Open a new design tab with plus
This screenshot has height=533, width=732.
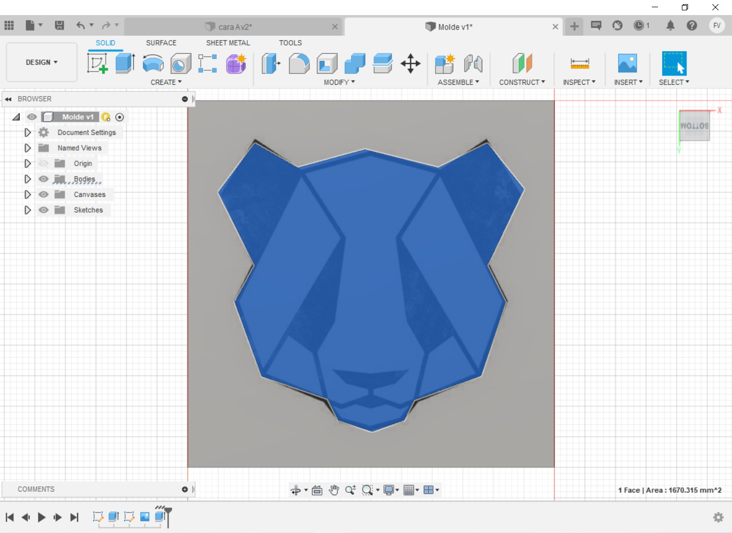pyautogui.click(x=574, y=26)
